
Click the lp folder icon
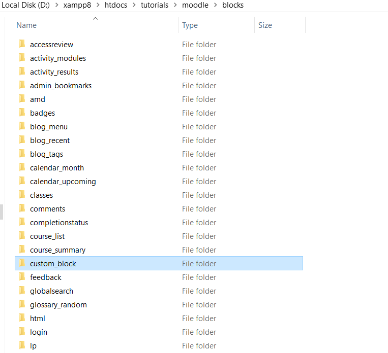click(22, 345)
